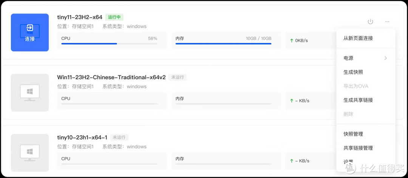This screenshot has height=178, width=408.
Task: Click the tiny10-23h1-x64-1 VM name
Action: pos(82,137)
